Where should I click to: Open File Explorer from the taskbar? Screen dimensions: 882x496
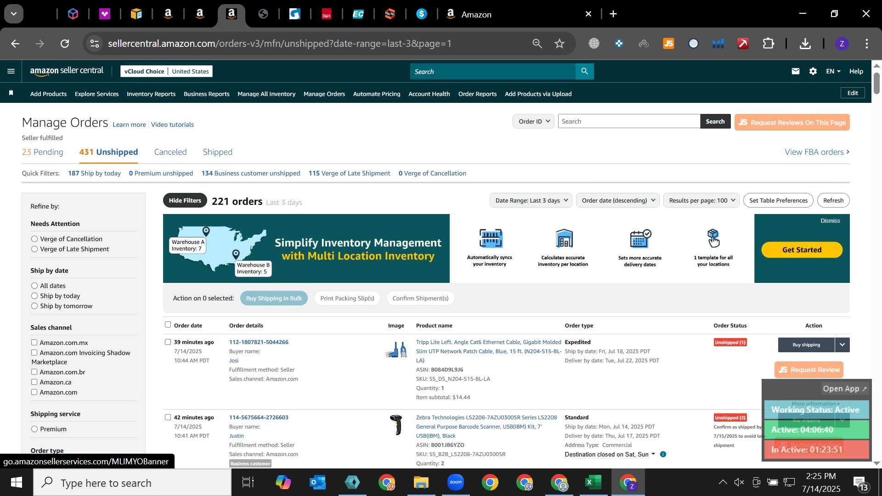(421, 483)
